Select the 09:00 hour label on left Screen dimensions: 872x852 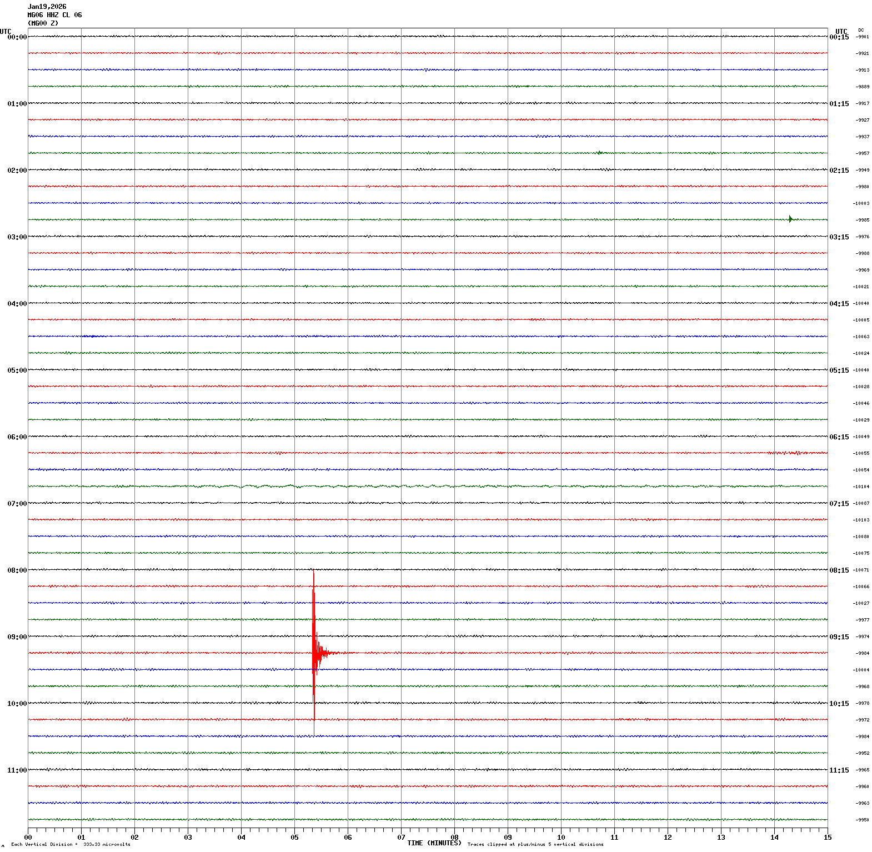click(17, 637)
